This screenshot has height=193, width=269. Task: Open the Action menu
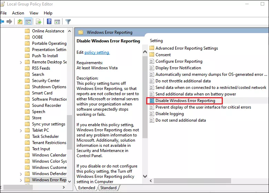pos(18,13)
